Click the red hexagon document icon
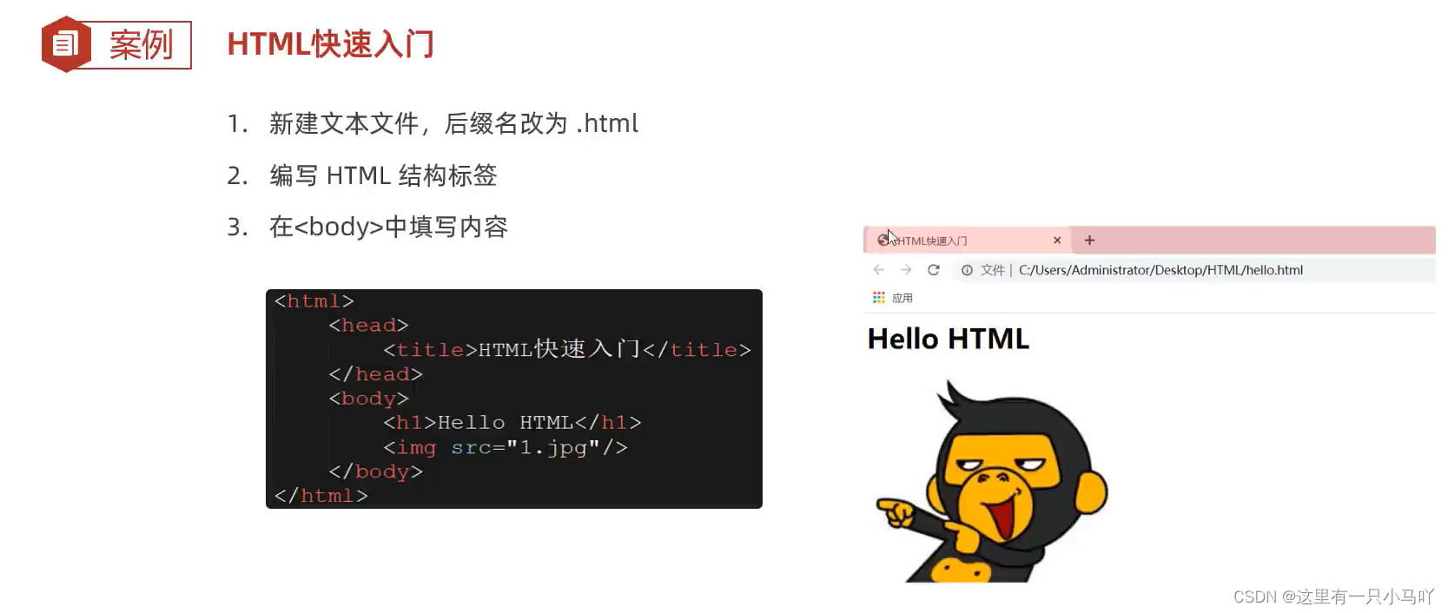The height and width of the screenshot is (613, 1448). (x=66, y=44)
